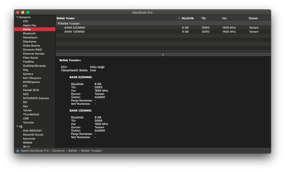Viewport: 285px width, 172px height.
Task: Select Depolama in the sidebar
Action: click(29, 41)
